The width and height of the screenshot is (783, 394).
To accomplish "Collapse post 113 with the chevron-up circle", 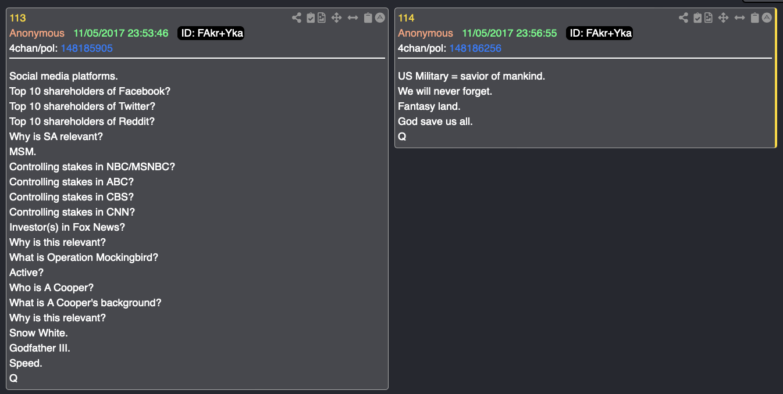I will click(380, 18).
